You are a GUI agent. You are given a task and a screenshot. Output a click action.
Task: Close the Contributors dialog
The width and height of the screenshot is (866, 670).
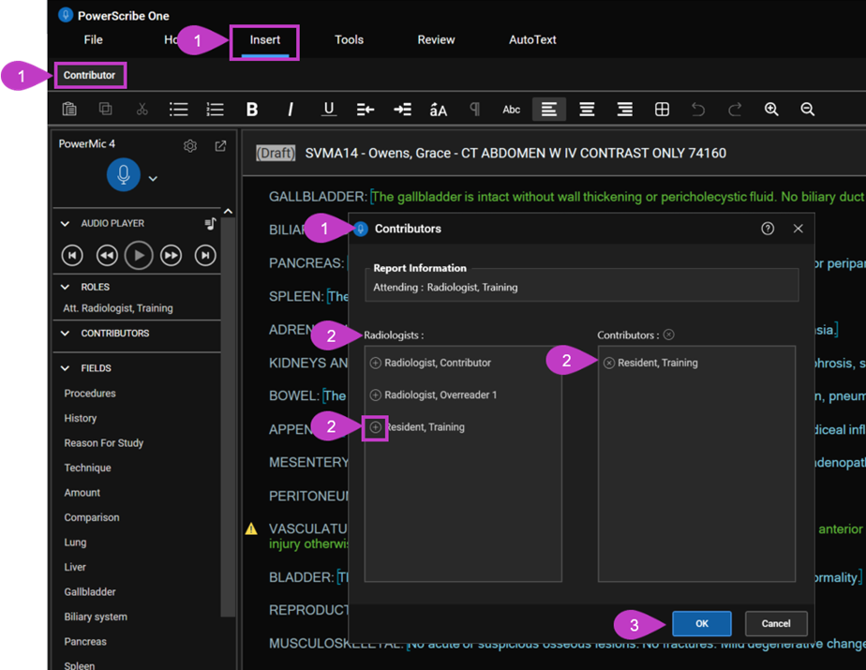point(799,229)
